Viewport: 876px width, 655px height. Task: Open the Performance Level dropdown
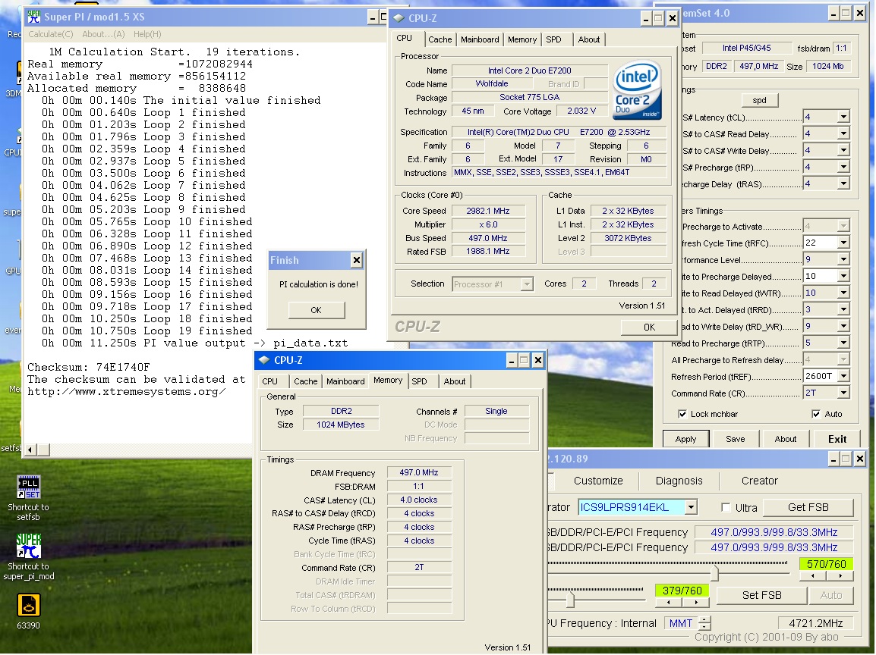(x=843, y=259)
